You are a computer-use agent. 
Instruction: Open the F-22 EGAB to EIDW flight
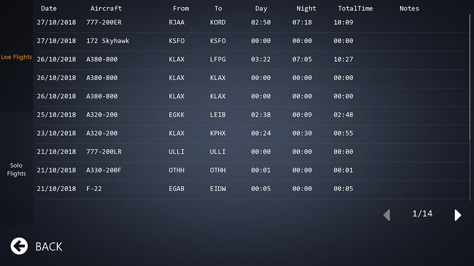[253, 189]
